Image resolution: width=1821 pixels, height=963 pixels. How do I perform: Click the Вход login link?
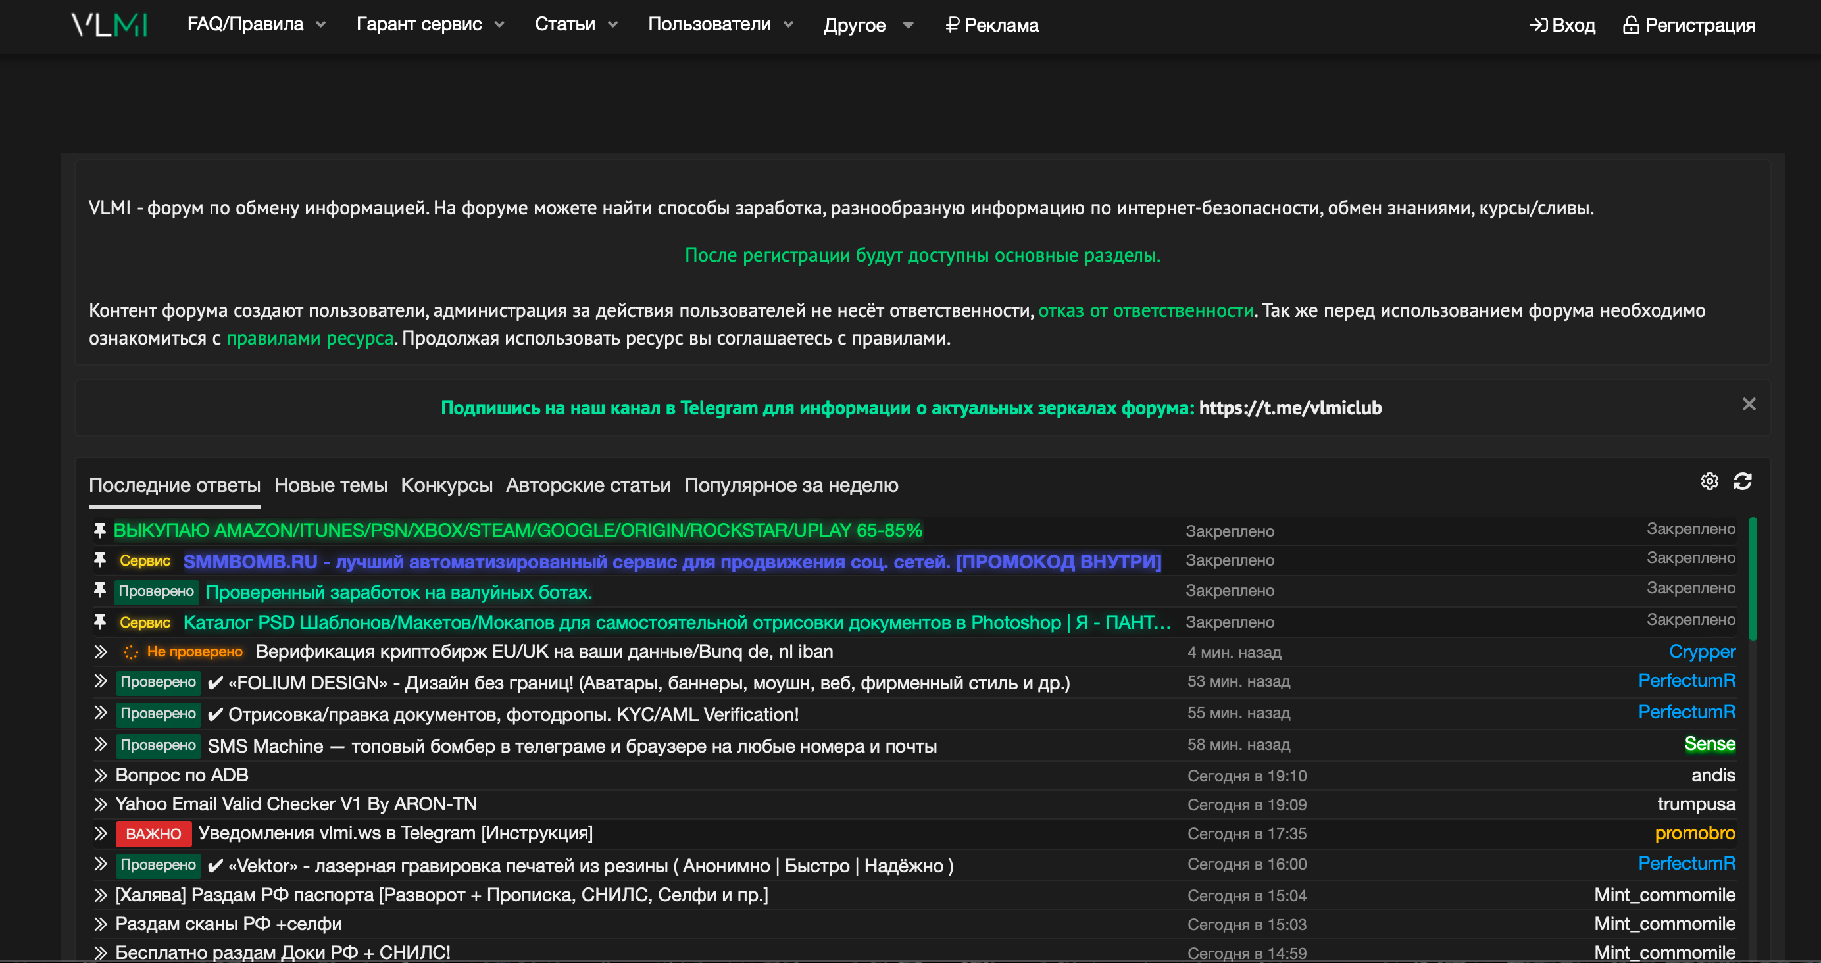pos(1562,26)
